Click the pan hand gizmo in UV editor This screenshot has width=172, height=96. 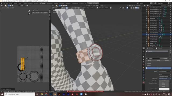29,14
